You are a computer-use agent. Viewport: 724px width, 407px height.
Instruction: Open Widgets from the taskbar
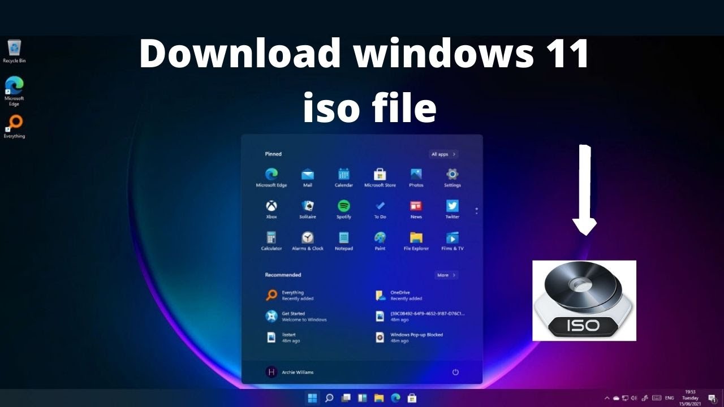point(363,398)
